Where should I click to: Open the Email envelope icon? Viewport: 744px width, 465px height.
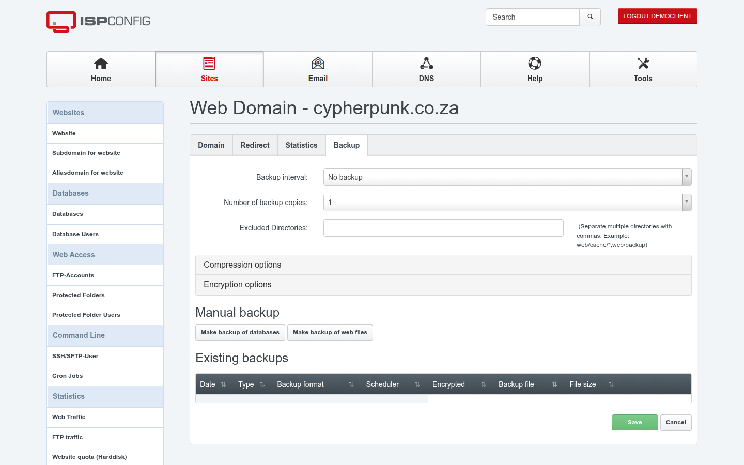[318, 64]
